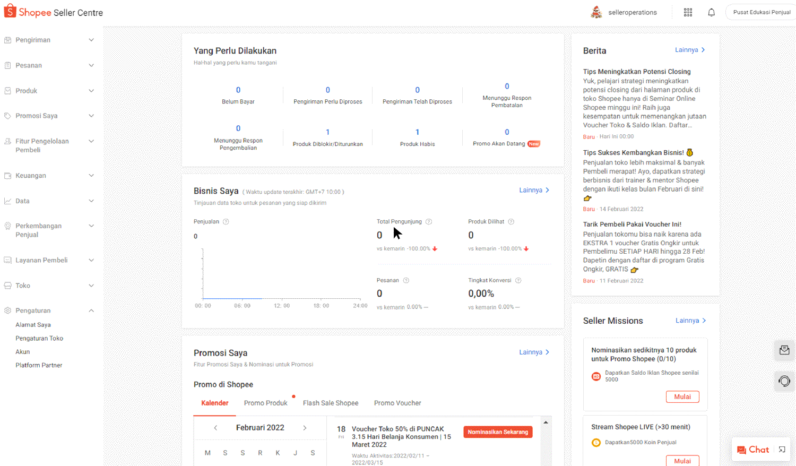Screen dimensions: 796x466
Task: Click the Shopee logo icon
Action: click(x=10, y=11)
